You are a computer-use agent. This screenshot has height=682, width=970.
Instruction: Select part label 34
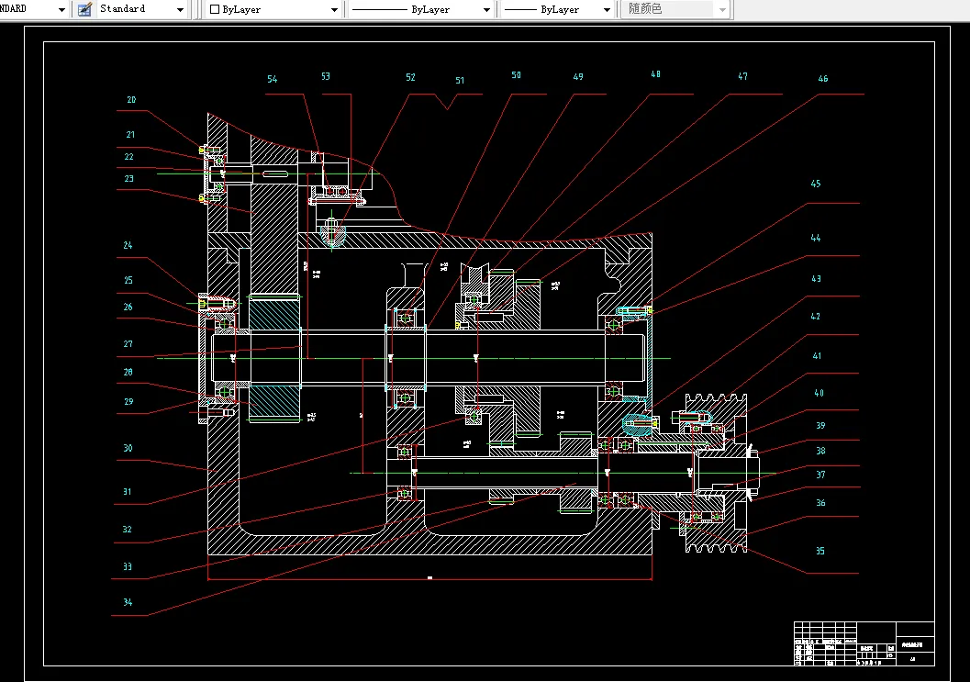click(x=128, y=602)
